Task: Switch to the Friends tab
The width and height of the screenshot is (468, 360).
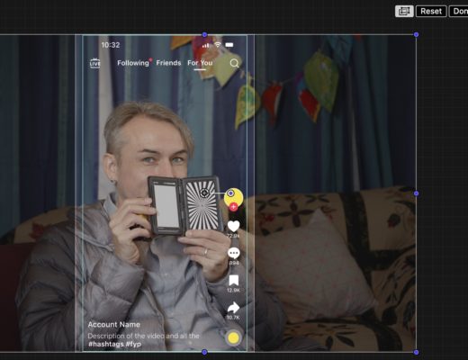Action: click(168, 63)
